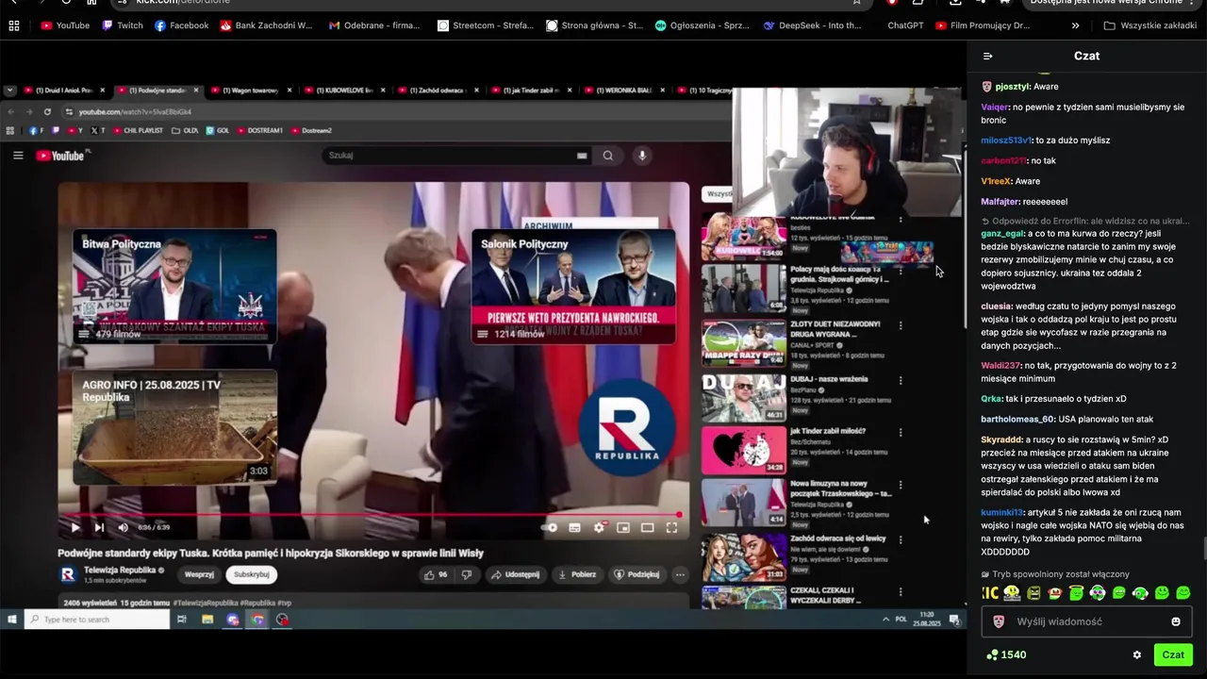Like the video with 96 likes
The width and height of the screenshot is (1207, 679).
click(436, 574)
